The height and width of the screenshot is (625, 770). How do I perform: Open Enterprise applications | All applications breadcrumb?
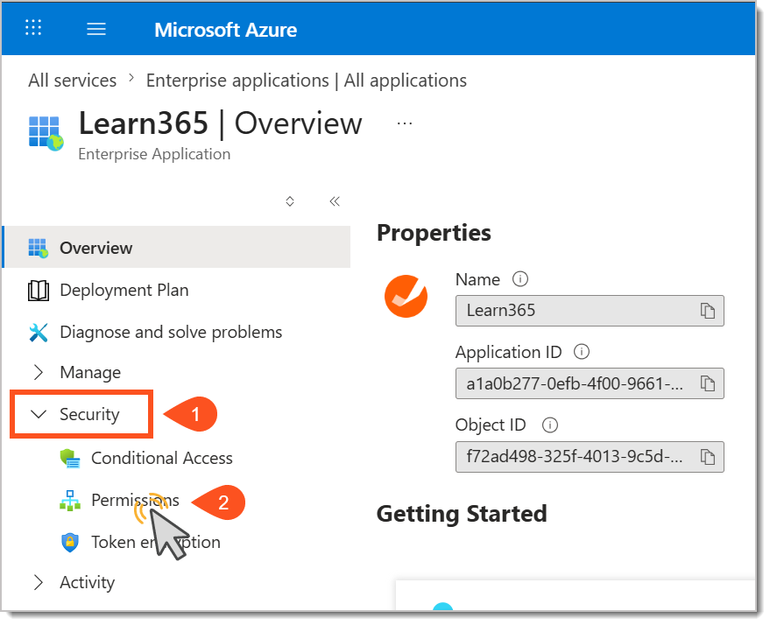[x=307, y=80]
